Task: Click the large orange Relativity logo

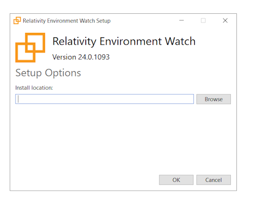Action: tap(30, 48)
